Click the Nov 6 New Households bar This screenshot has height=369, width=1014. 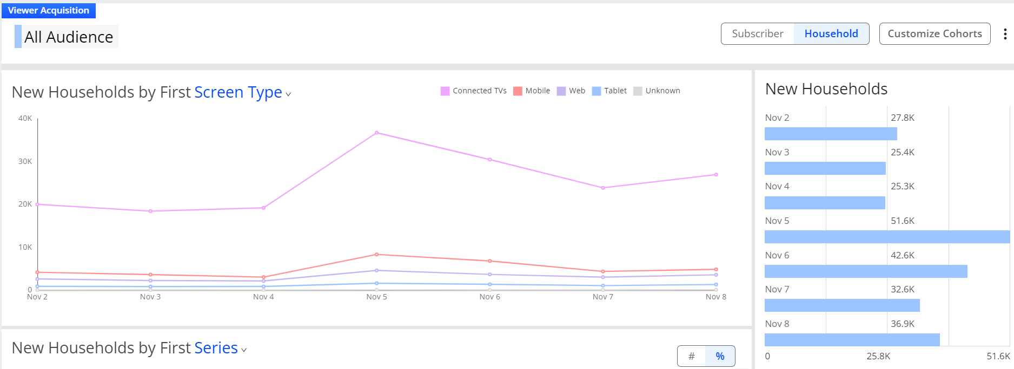coord(866,271)
